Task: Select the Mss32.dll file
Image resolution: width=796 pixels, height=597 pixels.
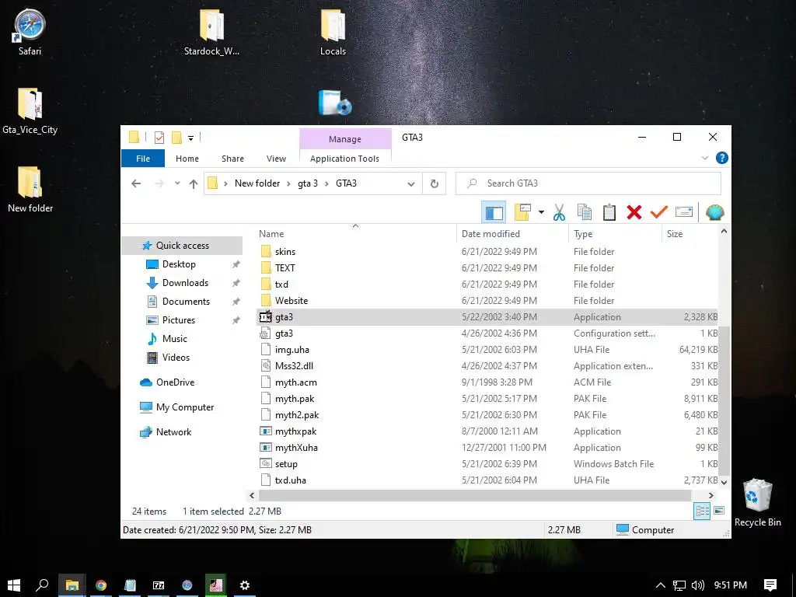Action: [x=487, y=366]
